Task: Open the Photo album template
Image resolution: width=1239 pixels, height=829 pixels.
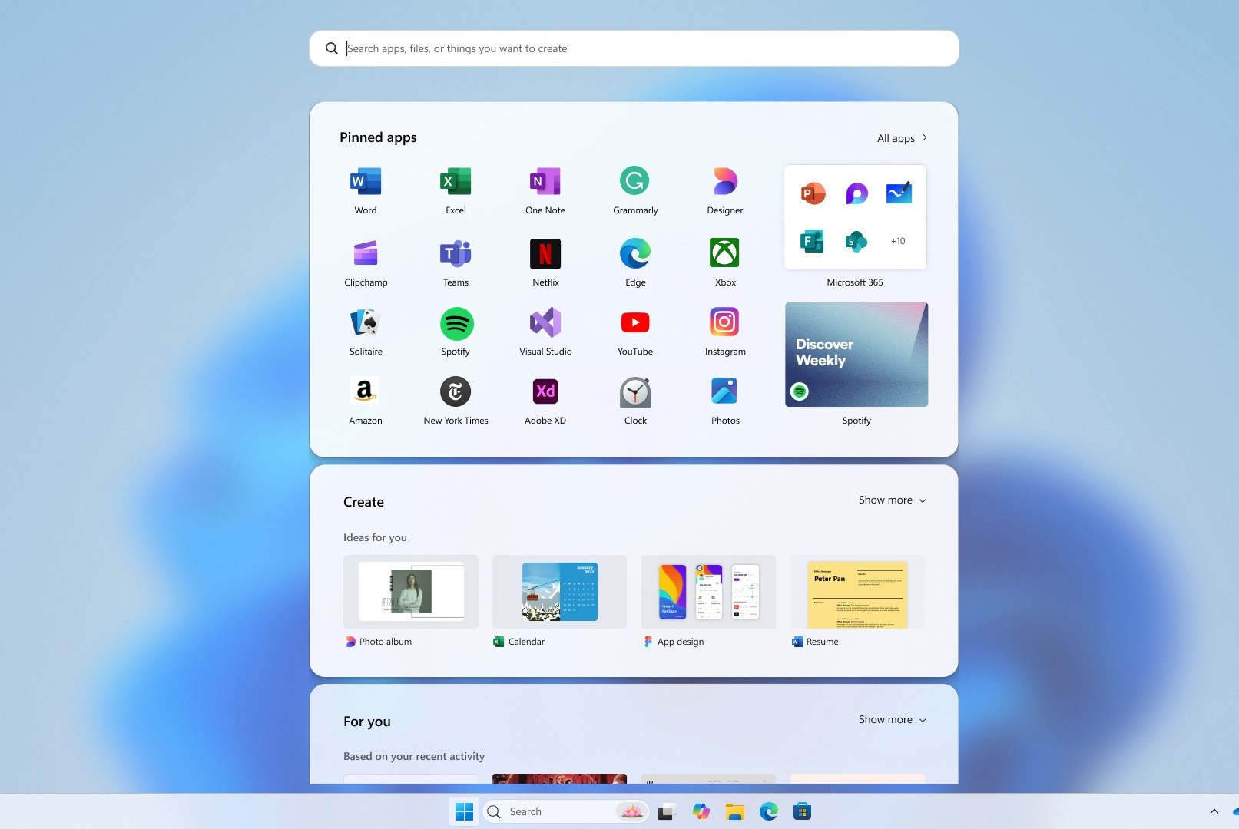Action: 411,592
